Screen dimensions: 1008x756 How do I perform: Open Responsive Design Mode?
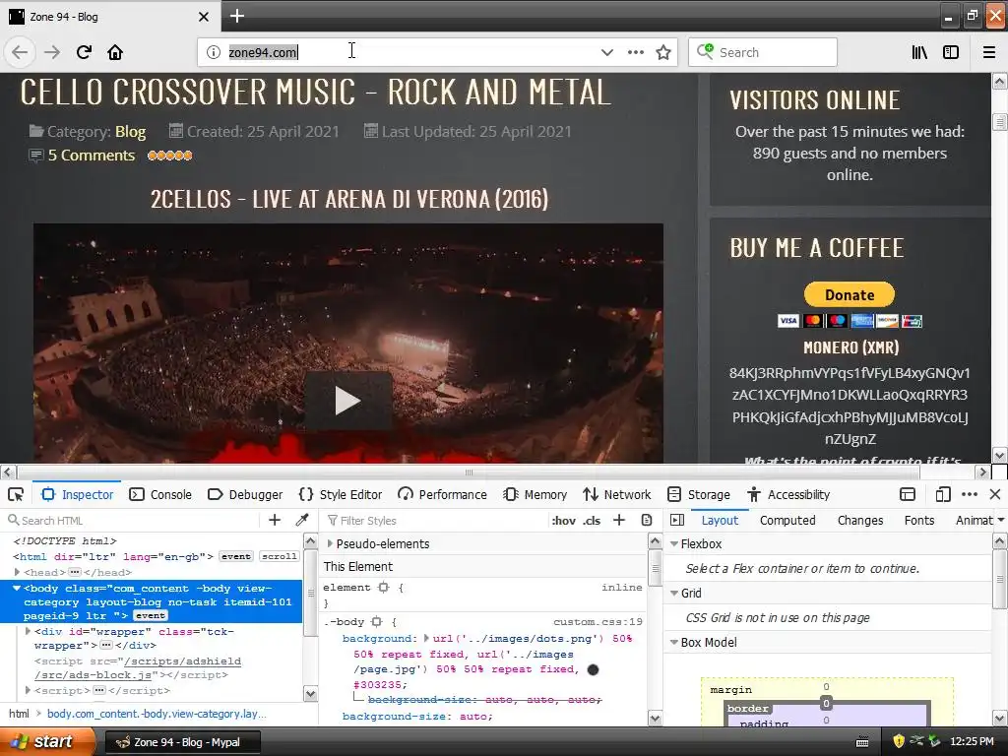(942, 494)
